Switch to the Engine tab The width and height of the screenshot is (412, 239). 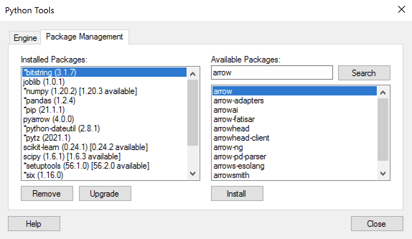[25, 38]
